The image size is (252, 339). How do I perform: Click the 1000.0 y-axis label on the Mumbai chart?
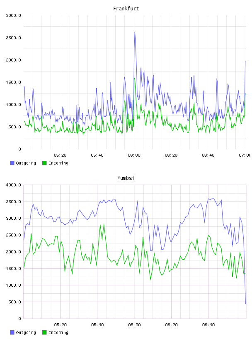(13, 285)
